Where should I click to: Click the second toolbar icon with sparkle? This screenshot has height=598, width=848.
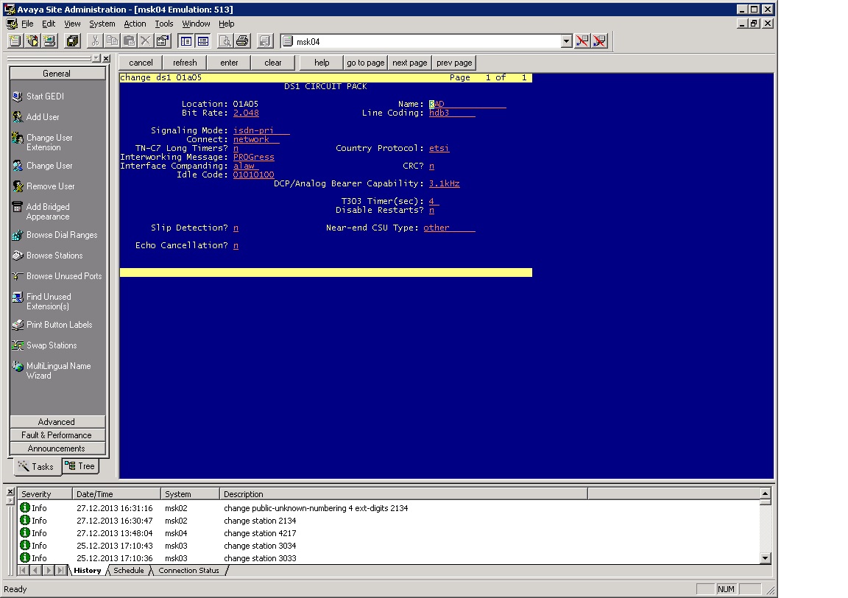coord(32,41)
